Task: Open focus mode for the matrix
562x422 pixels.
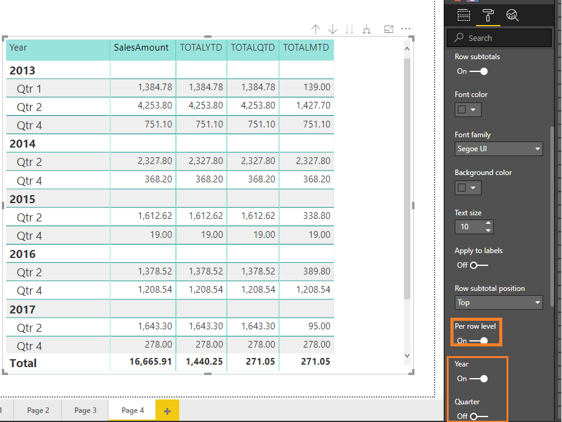Action: click(389, 29)
